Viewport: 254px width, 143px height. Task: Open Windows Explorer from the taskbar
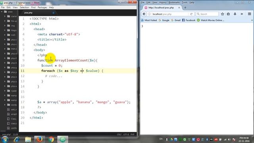(28, 139)
